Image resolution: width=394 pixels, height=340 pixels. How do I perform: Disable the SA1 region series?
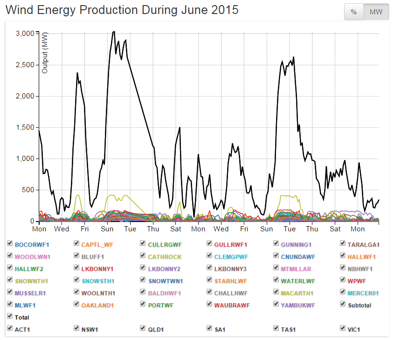click(x=209, y=328)
